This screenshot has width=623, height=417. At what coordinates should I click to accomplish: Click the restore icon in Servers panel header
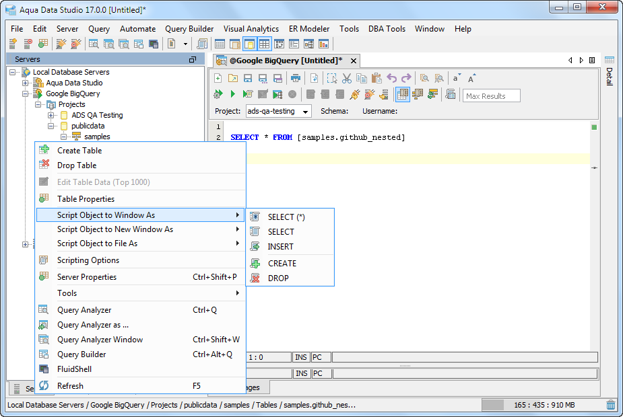click(x=193, y=59)
